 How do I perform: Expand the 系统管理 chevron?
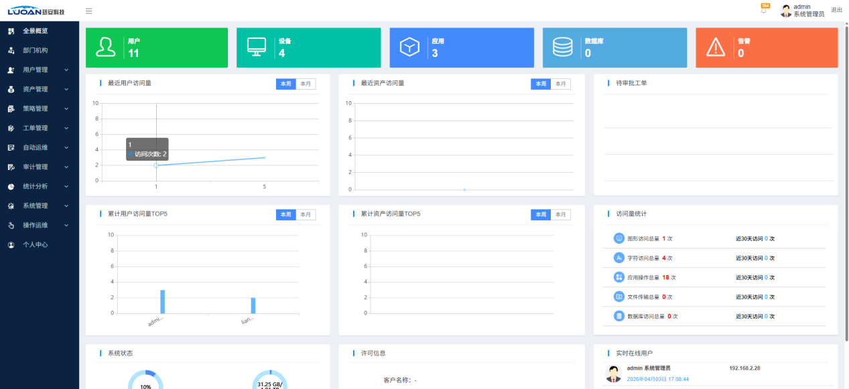[x=66, y=206]
